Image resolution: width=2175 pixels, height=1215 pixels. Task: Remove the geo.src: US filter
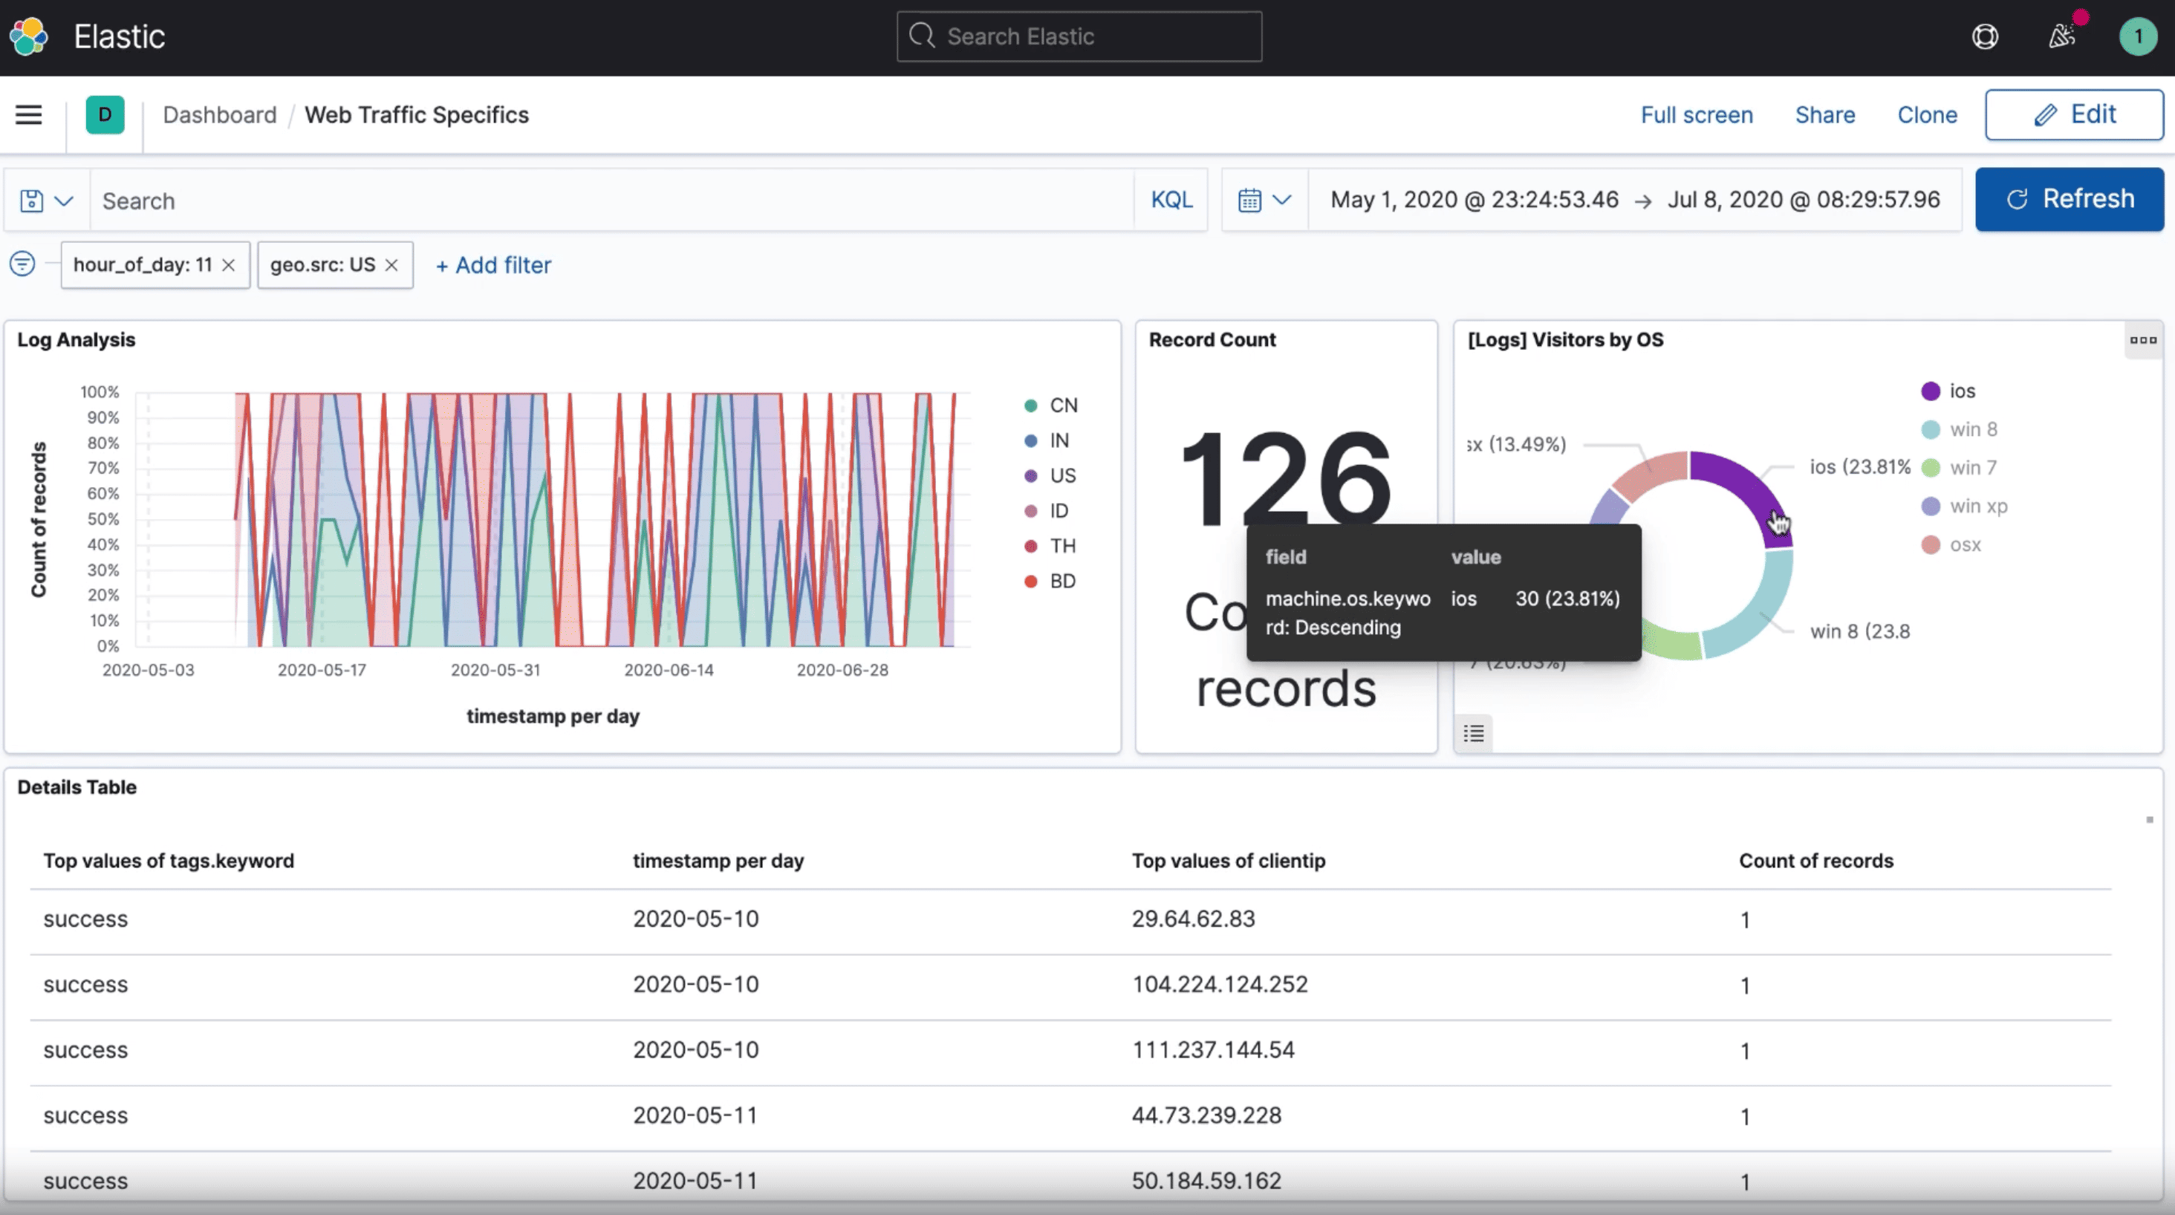[x=391, y=265]
